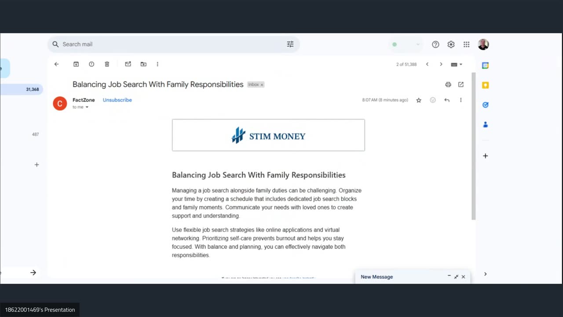The width and height of the screenshot is (563, 317).
Task: Select inbox folder showing 31,368
Action: 22,89
